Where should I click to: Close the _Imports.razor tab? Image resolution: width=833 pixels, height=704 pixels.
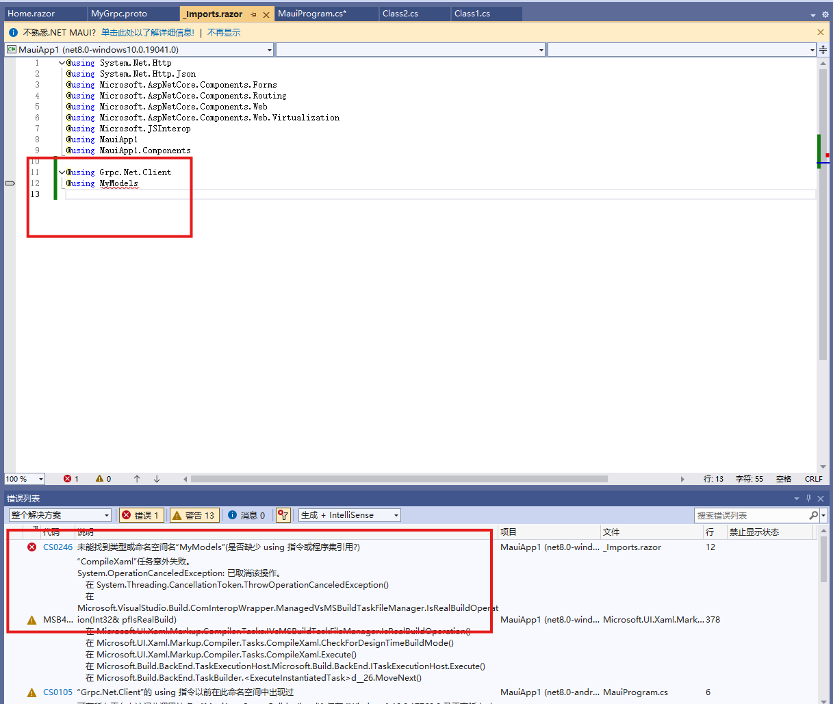(x=266, y=14)
